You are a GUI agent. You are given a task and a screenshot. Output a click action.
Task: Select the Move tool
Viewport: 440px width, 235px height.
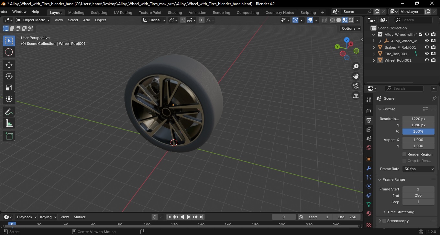[9, 65]
